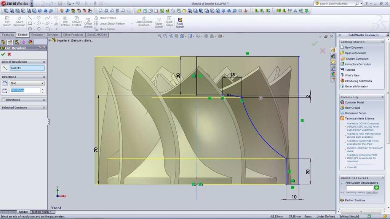Open the Design Library task pane icon

click(x=333, y=56)
